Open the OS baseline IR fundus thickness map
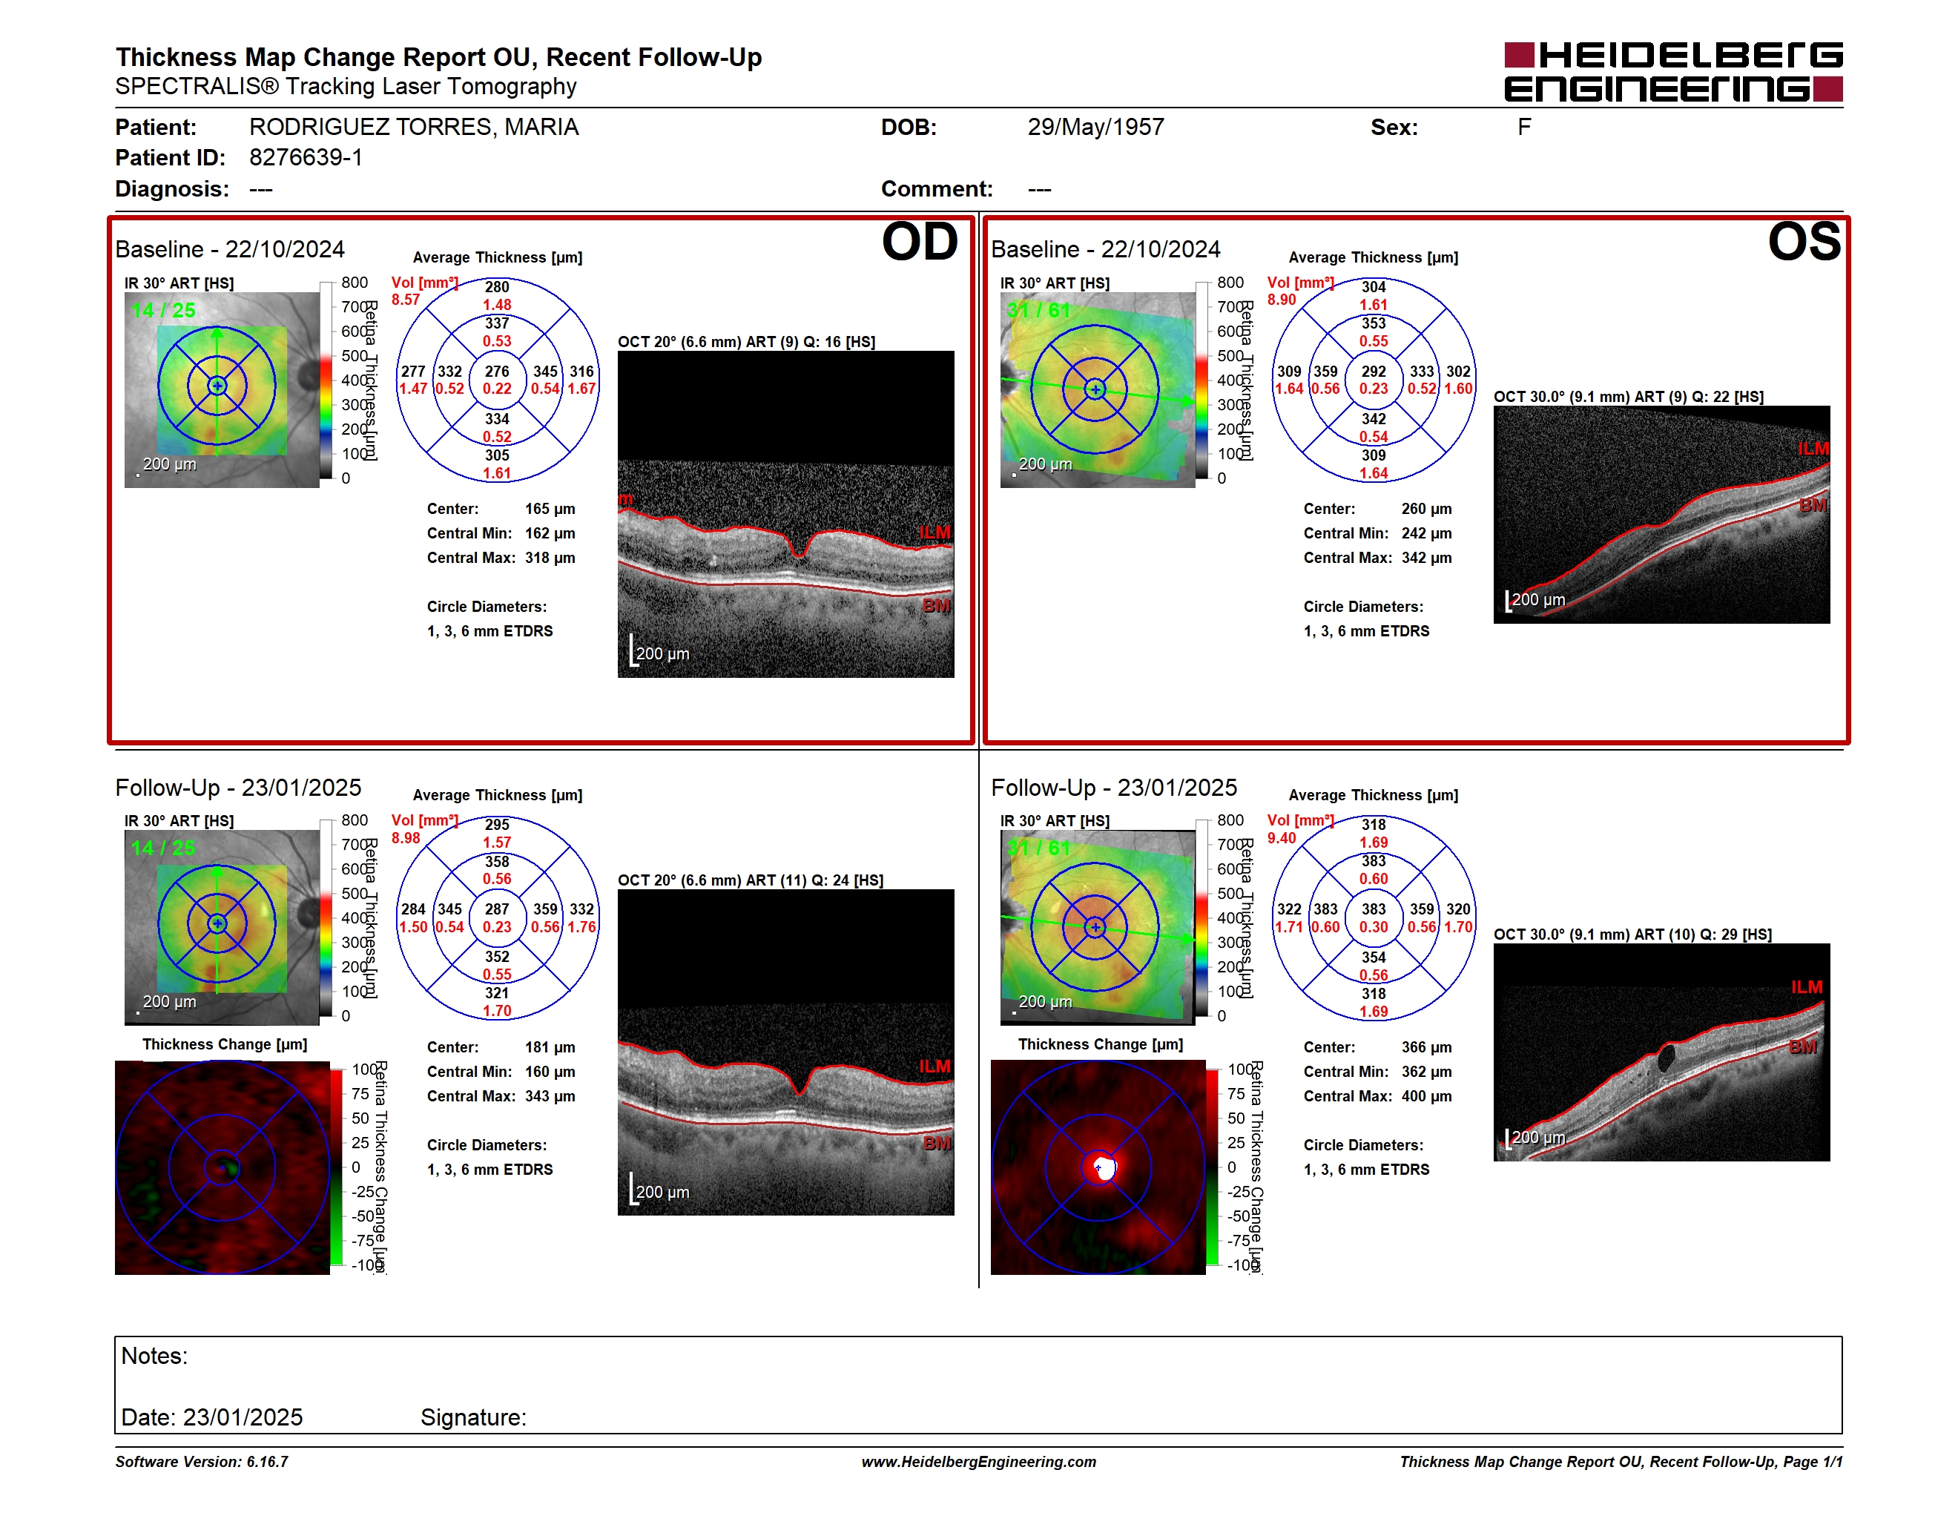1958x1513 pixels. pyautogui.click(x=1098, y=390)
